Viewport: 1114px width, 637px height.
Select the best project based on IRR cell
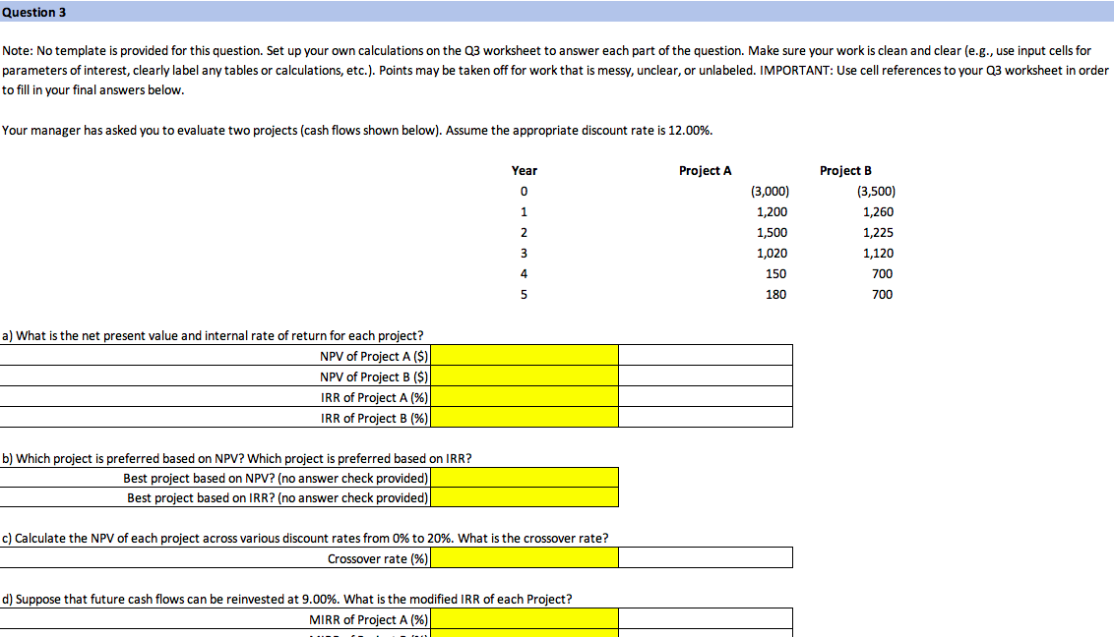pos(525,497)
